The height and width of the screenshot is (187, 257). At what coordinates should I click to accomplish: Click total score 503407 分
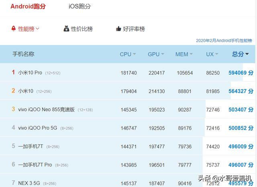pos(241,110)
